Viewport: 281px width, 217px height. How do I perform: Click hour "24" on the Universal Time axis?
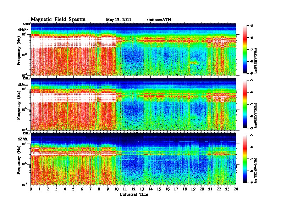point(236,189)
